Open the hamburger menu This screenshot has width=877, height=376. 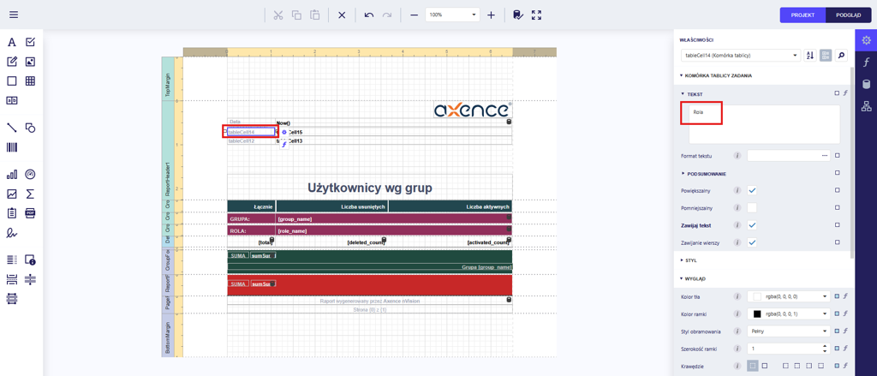click(x=14, y=15)
